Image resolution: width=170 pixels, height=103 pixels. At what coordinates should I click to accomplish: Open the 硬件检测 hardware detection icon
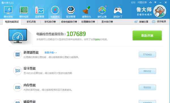24,10
